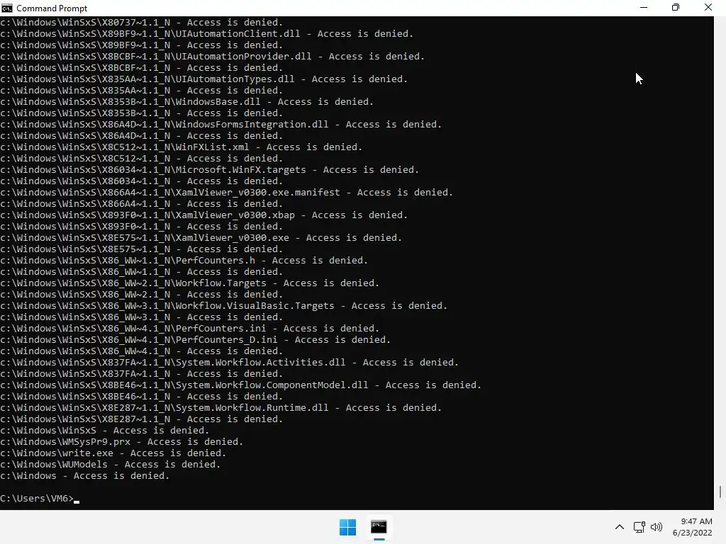This screenshot has height=544, width=726.
Task: Click the Command Prompt window title text
Action: pos(52,8)
